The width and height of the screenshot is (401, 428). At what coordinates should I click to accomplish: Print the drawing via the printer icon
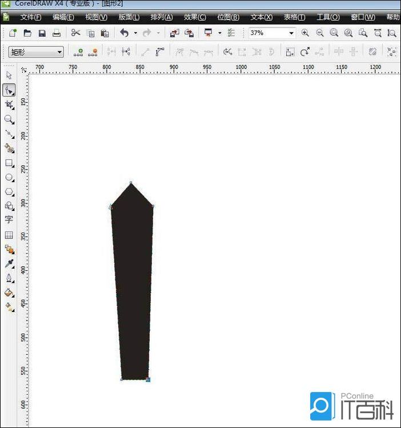tap(57, 33)
